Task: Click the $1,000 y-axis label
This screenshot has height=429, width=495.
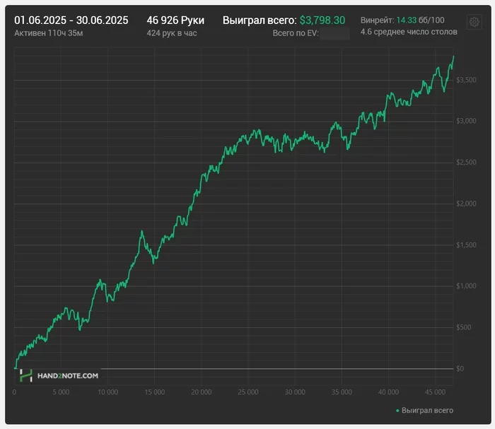Action: (x=466, y=286)
